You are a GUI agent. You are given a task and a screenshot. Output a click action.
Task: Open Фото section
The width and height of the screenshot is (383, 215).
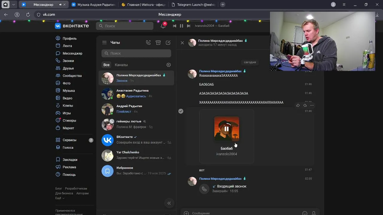(63, 83)
